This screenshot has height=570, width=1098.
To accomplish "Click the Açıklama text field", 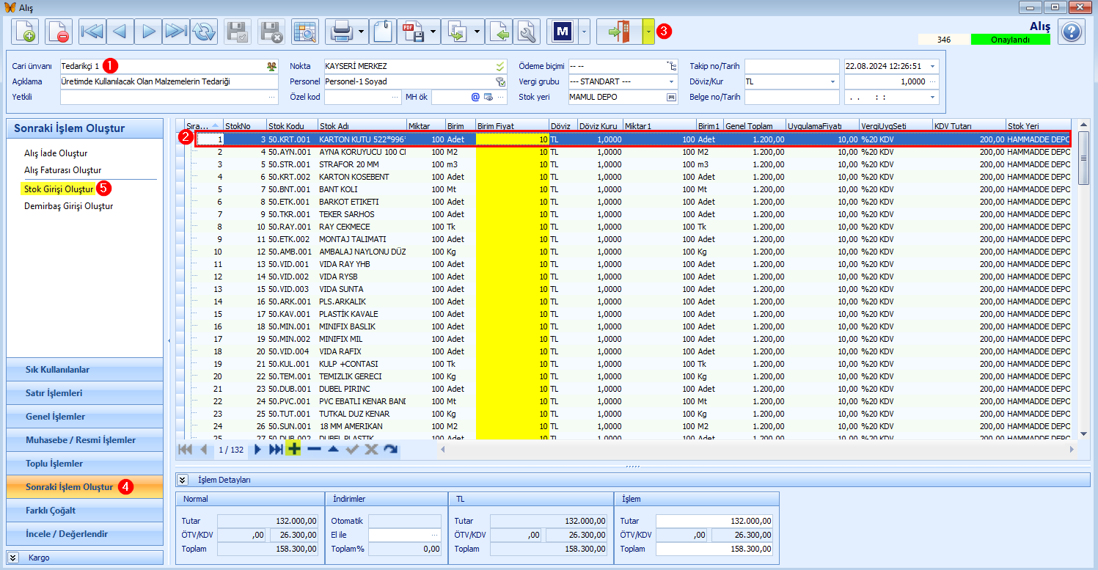I will click(x=169, y=81).
